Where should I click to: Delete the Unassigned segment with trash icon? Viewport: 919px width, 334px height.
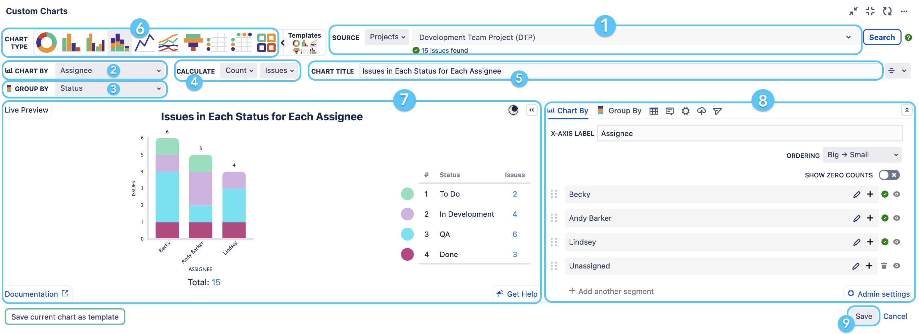tap(884, 266)
